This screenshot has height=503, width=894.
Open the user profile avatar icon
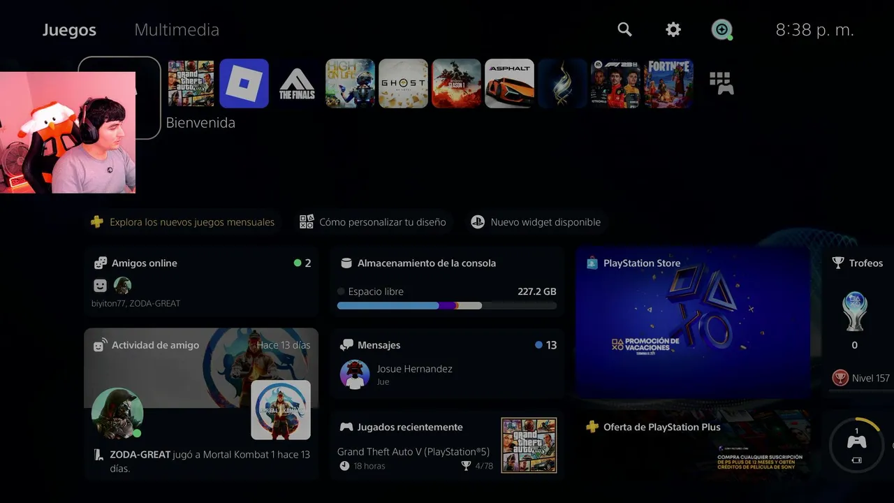point(721,29)
